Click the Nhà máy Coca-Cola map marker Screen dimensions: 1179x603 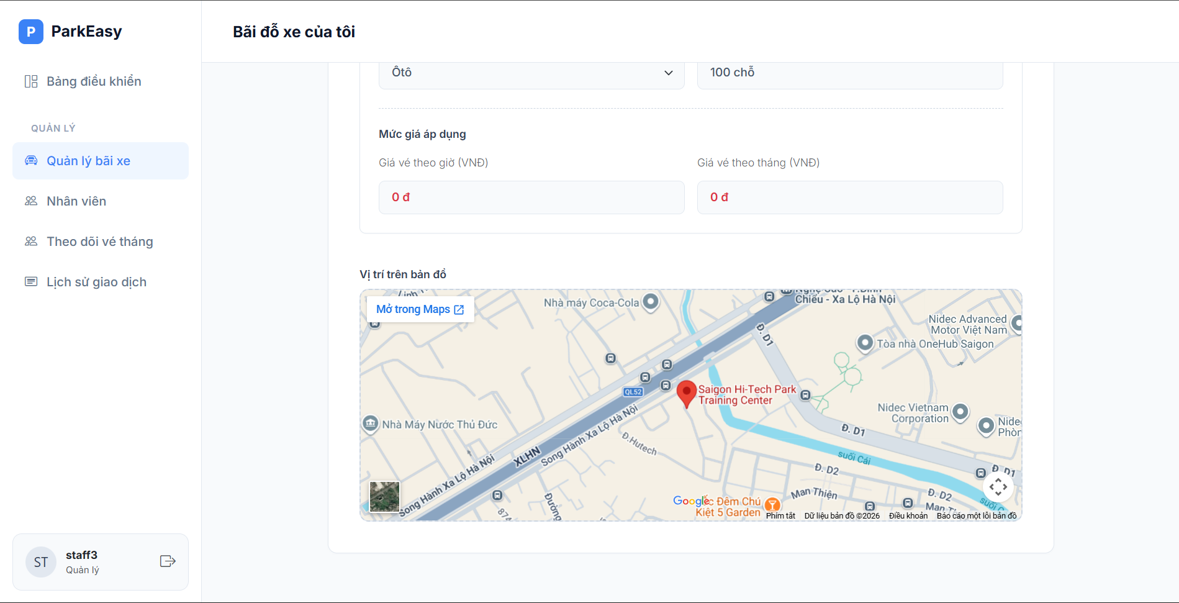(650, 302)
